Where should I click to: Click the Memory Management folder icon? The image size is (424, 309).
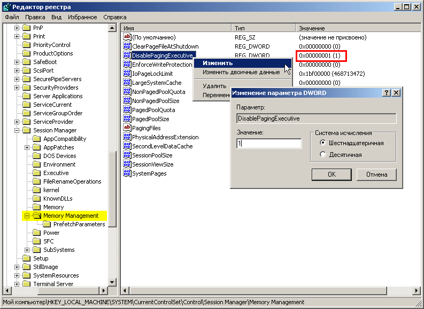click(37, 216)
